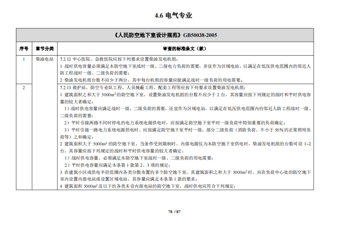
Task: Click the "4.6 电气专业" section heading
Action: (173, 15)
